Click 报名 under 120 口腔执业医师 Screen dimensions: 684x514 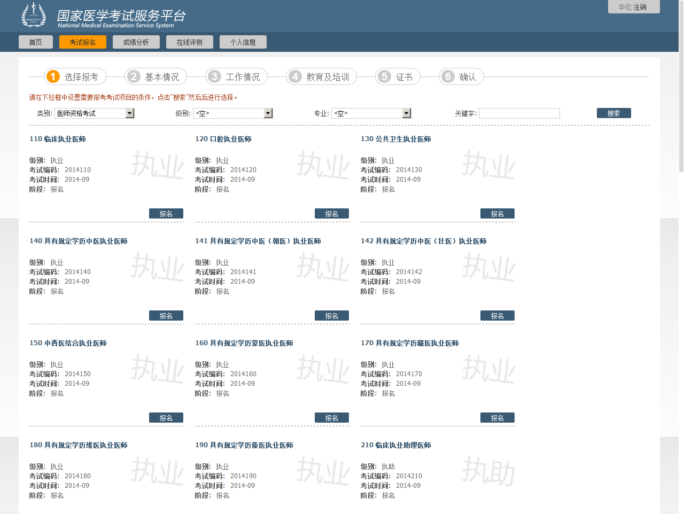331,213
